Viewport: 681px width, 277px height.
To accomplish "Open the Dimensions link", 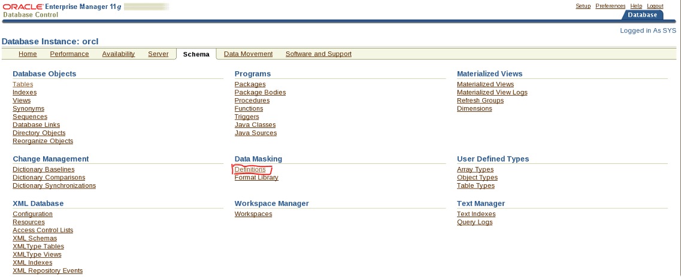I will pyautogui.click(x=474, y=108).
